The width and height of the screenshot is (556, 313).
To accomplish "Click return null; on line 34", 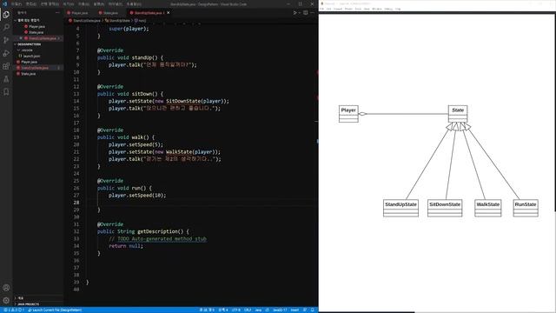I will point(126,246).
